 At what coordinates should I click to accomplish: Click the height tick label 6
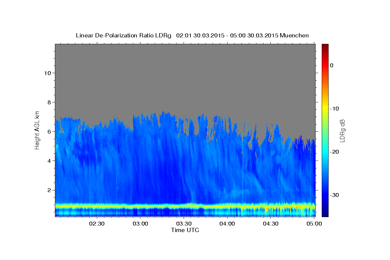[x=49, y=131]
